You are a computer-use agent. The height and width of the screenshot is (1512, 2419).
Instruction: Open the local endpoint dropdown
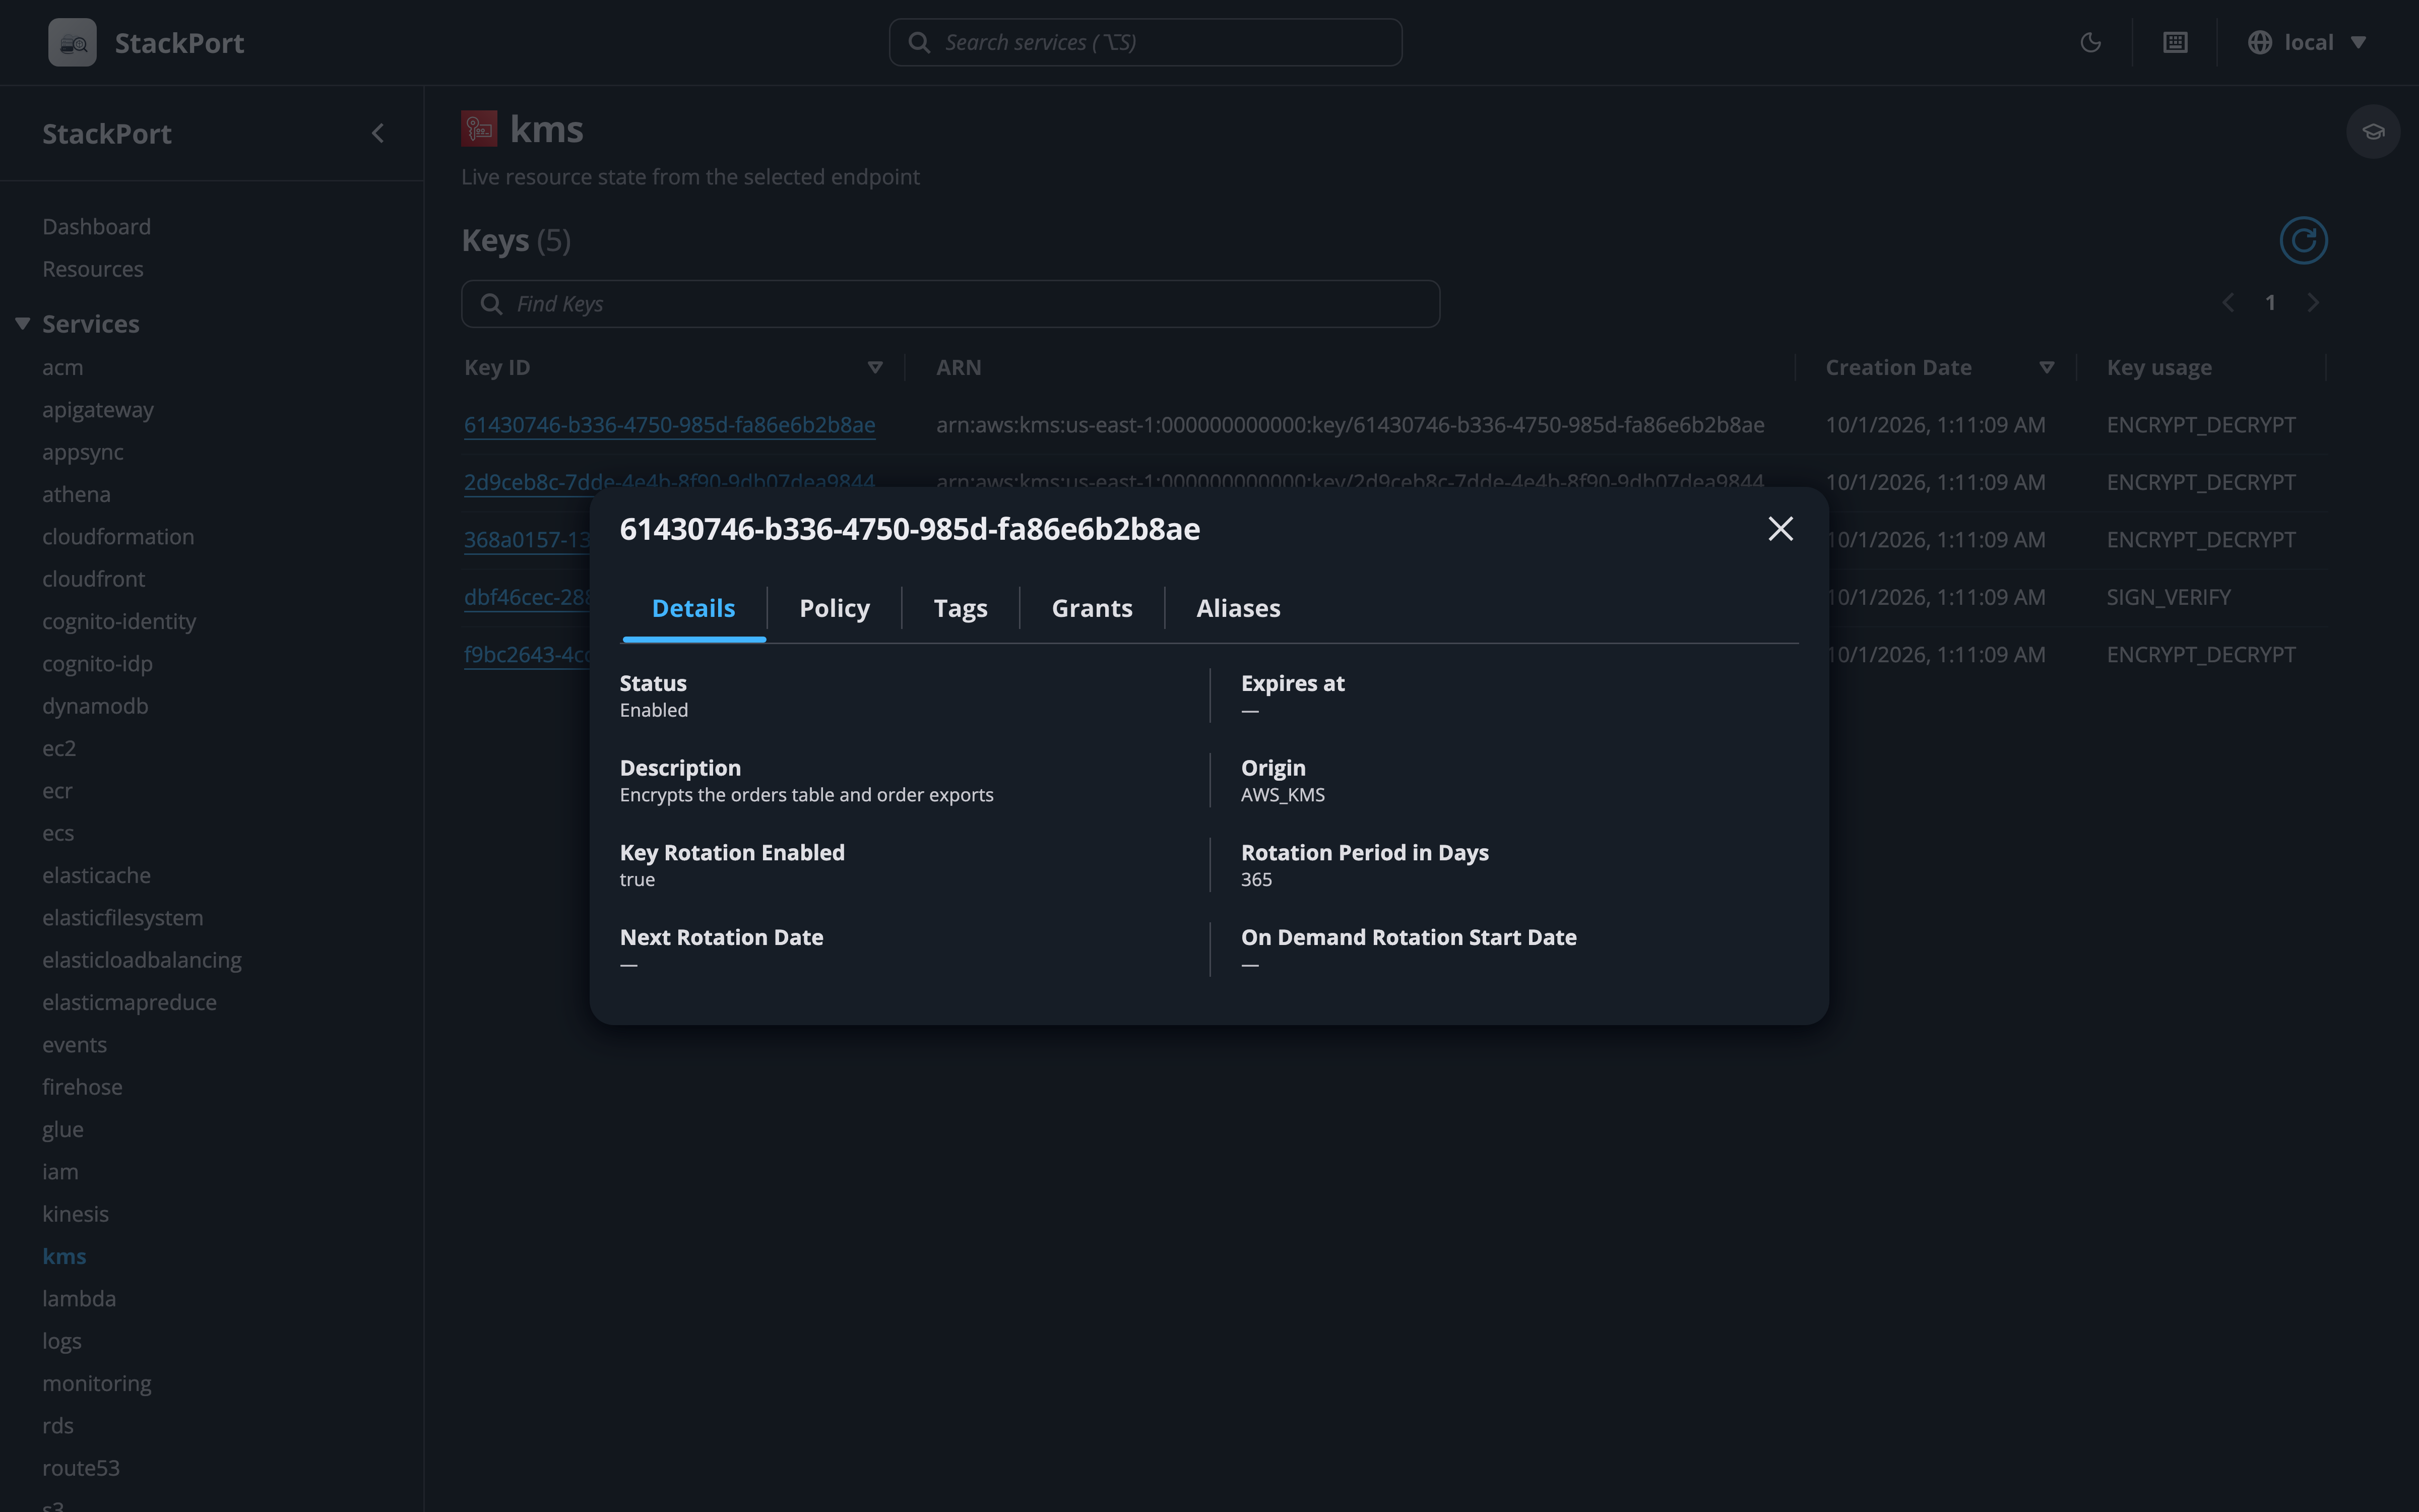[x=2308, y=42]
